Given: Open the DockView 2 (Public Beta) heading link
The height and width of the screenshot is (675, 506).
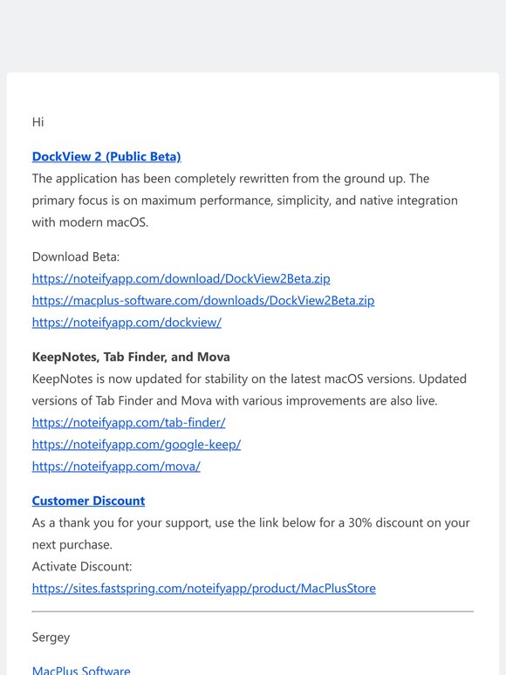Looking at the screenshot, I should point(106,156).
